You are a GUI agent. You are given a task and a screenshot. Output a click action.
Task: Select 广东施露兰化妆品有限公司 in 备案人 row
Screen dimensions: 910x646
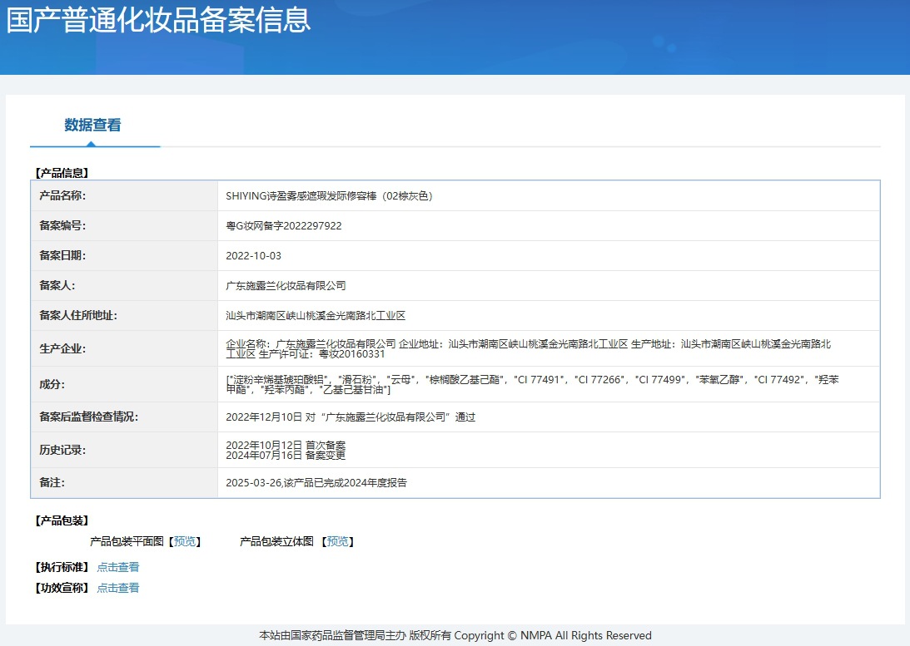pos(286,285)
